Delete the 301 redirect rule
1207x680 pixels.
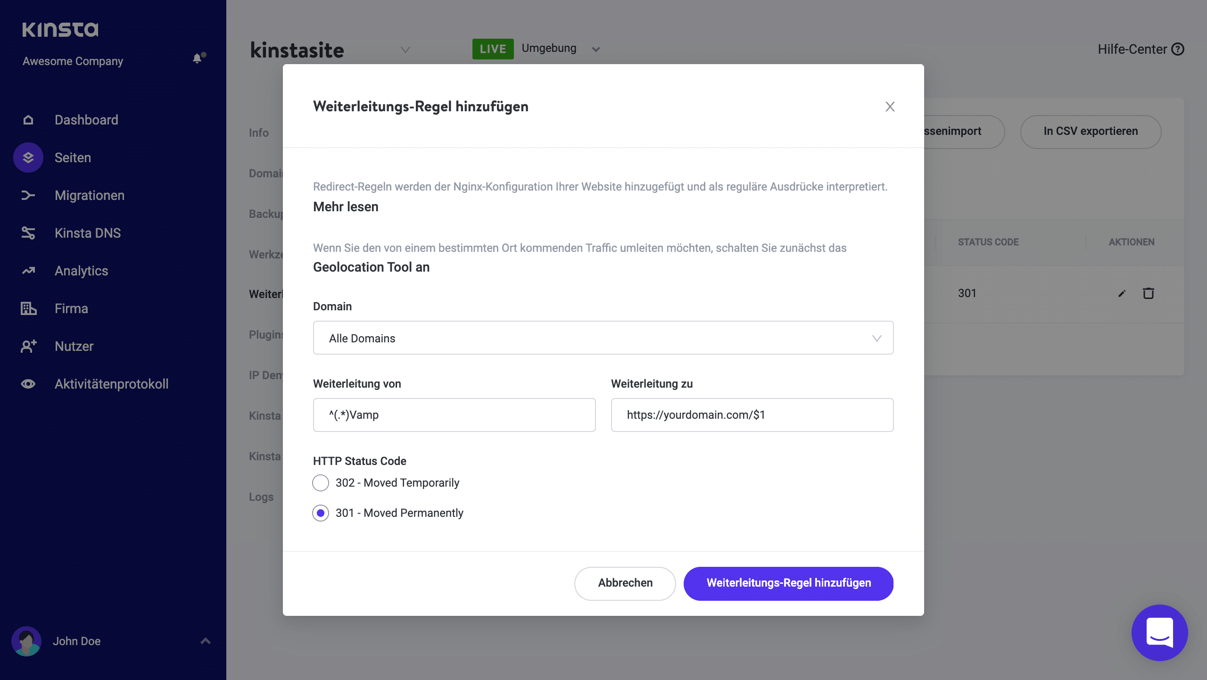point(1149,293)
